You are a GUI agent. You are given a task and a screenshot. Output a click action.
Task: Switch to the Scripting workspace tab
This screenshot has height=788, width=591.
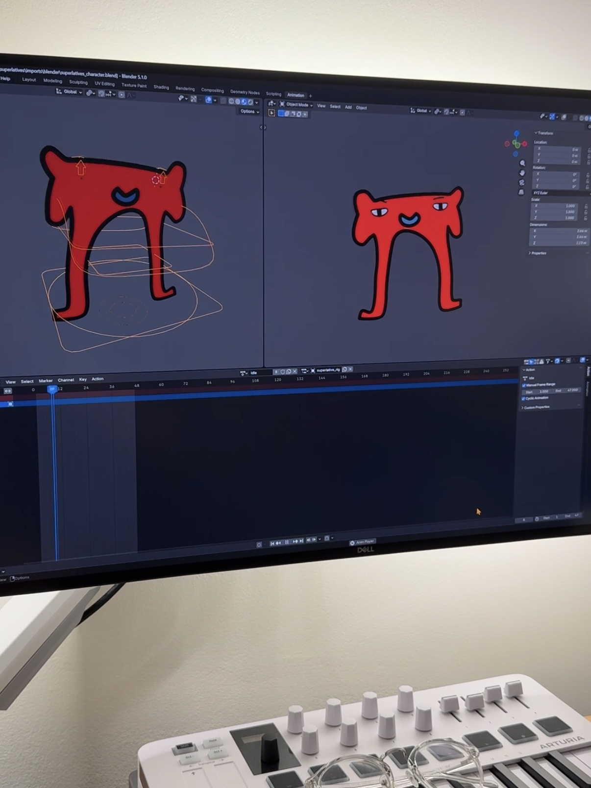click(273, 94)
